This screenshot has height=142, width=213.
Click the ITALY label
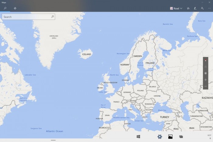[131, 110]
